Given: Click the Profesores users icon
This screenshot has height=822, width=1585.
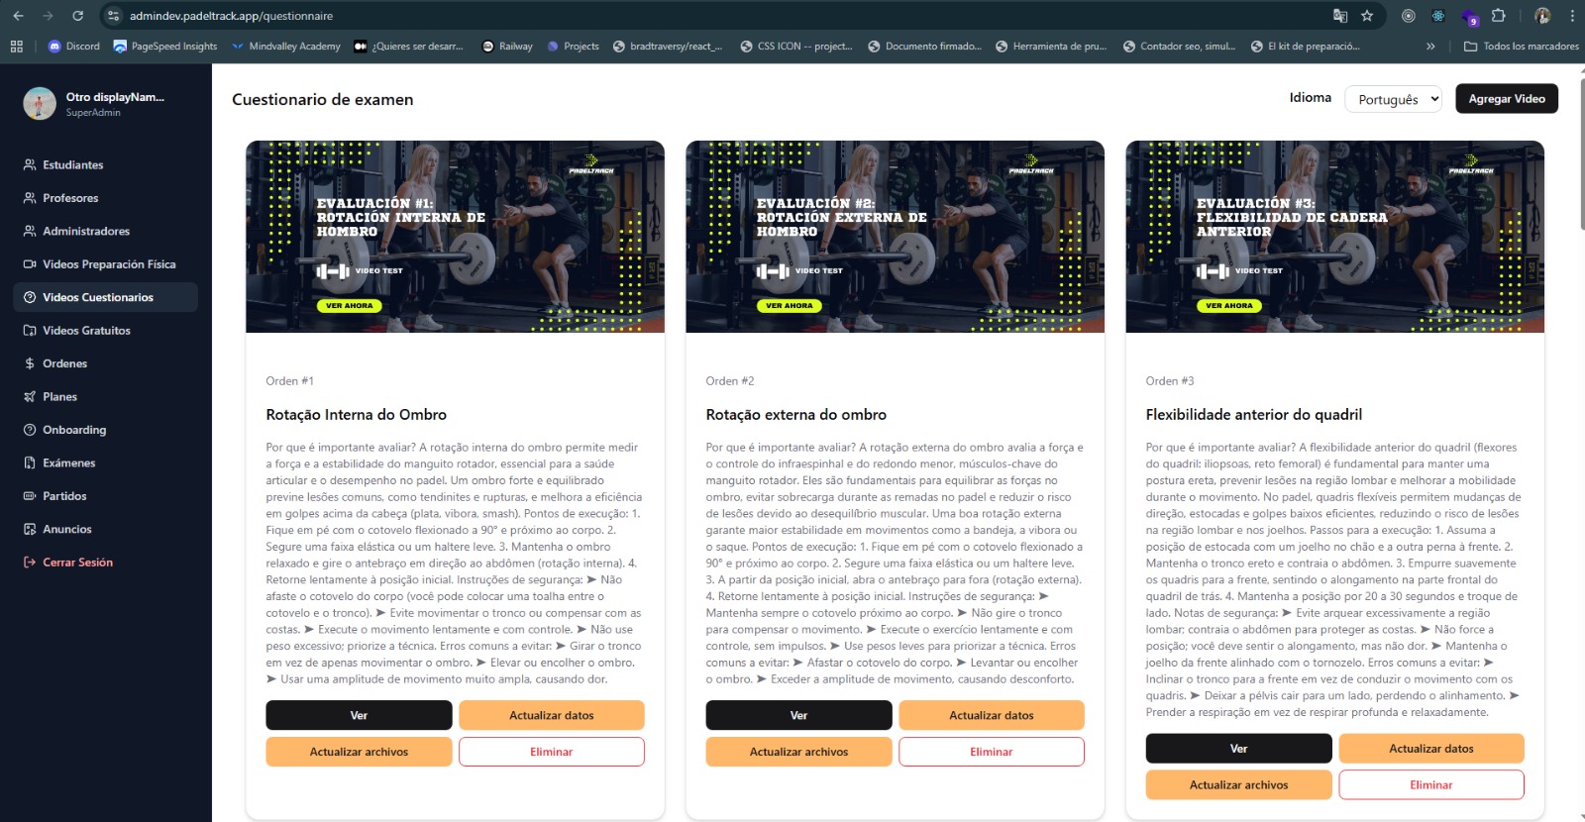Looking at the screenshot, I should [30, 198].
